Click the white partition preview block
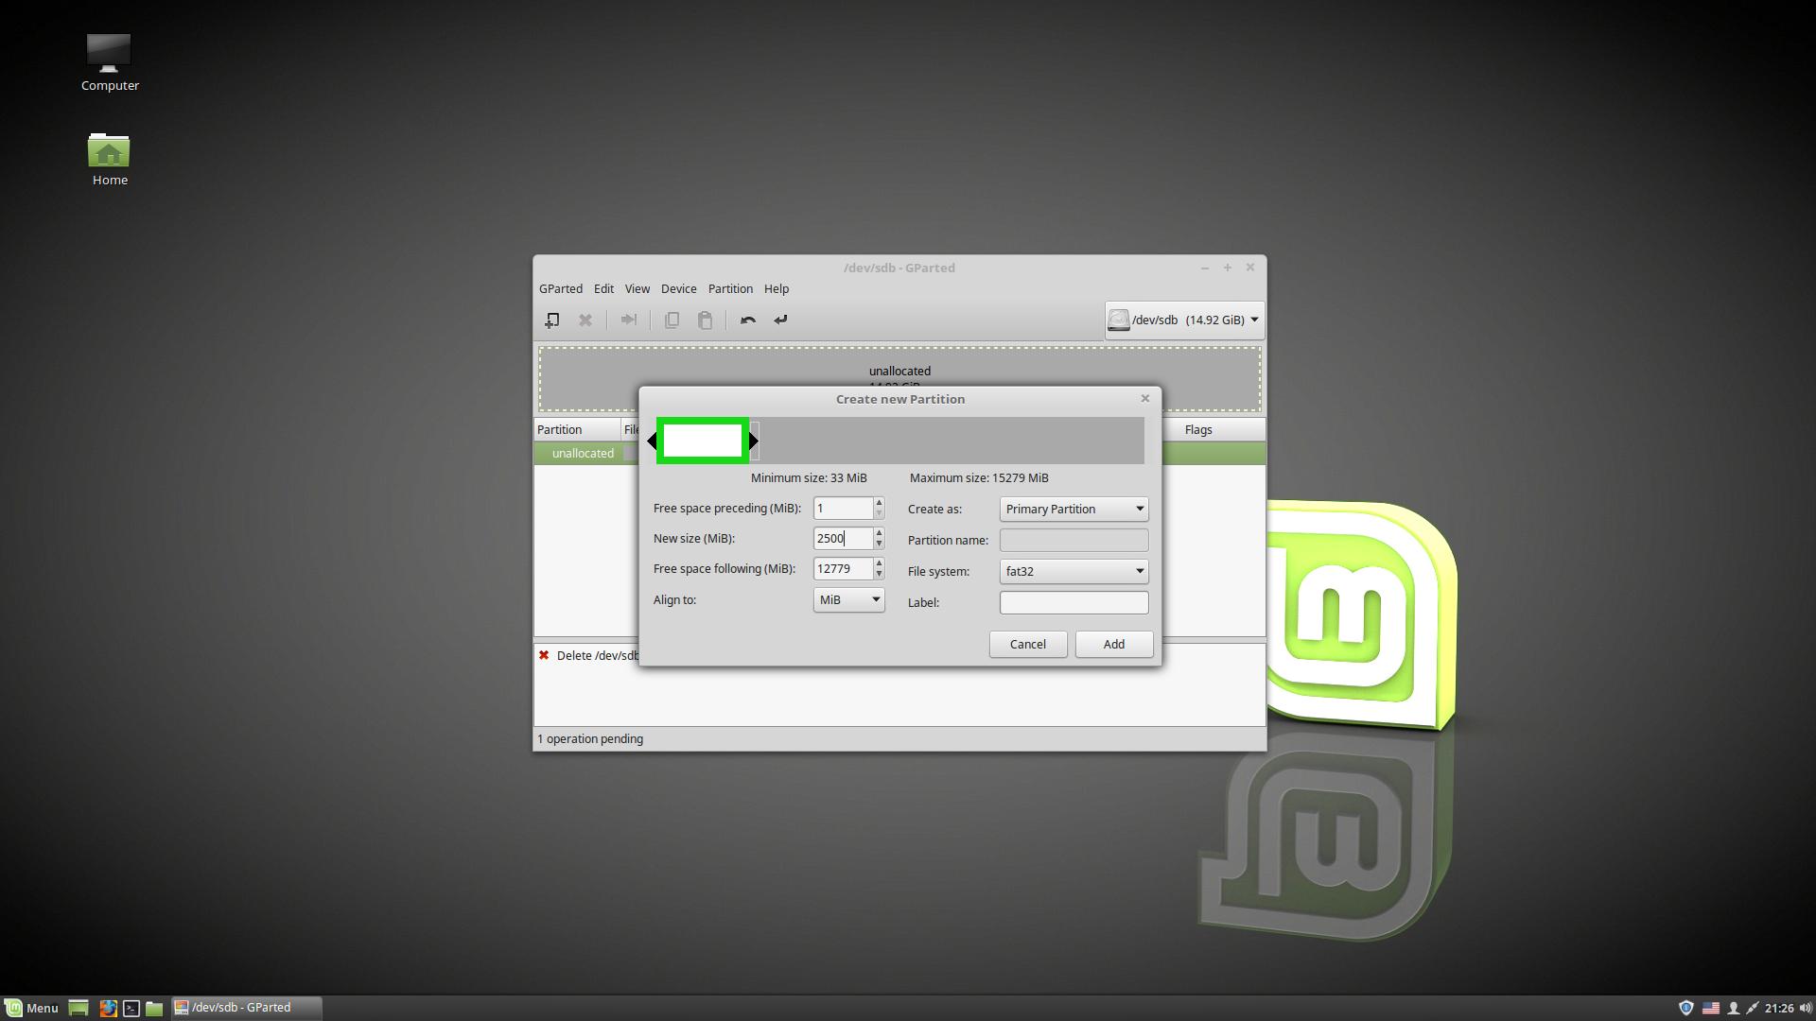This screenshot has height=1021, width=1816. click(703, 441)
